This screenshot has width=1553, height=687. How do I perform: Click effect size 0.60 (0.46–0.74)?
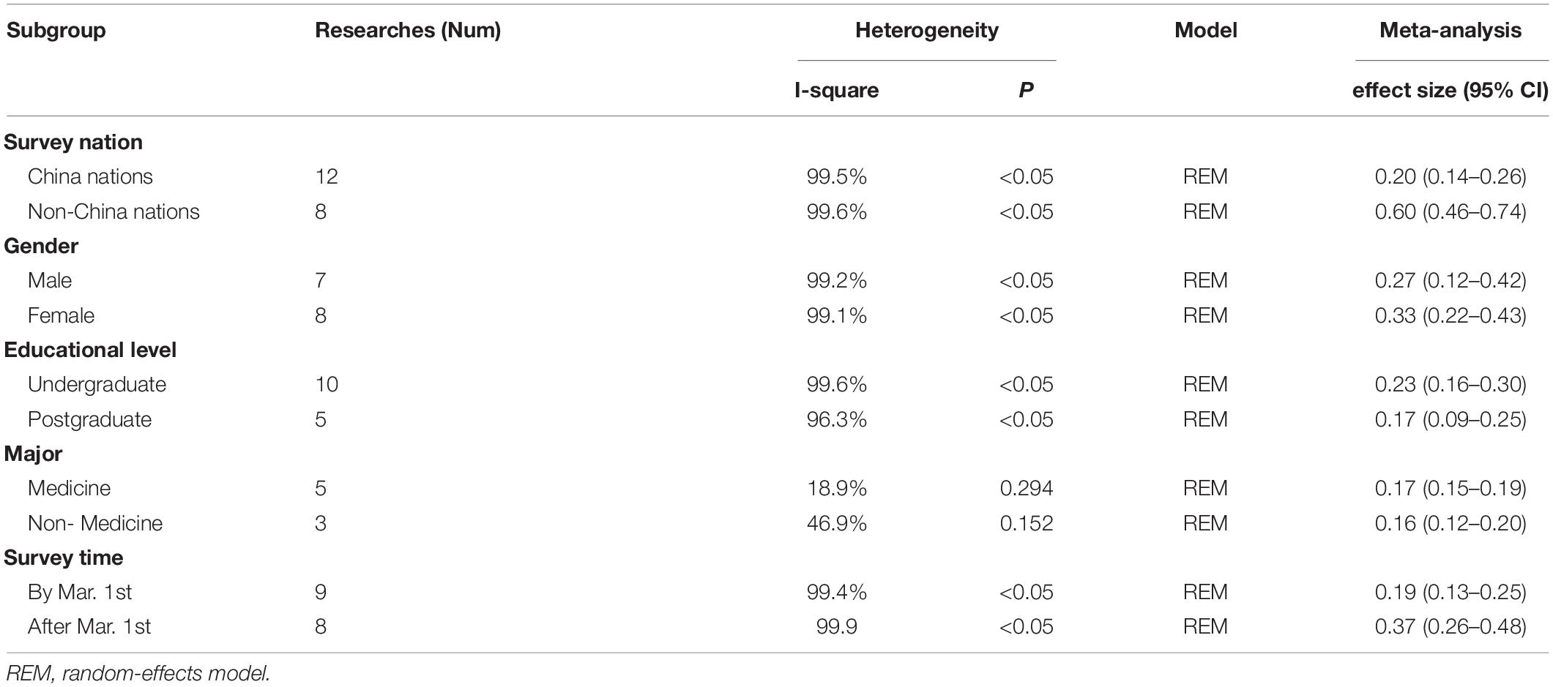(x=1450, y=211)
